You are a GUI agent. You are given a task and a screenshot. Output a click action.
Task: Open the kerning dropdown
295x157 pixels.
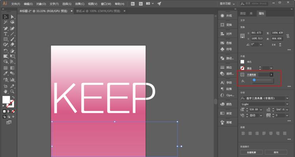click(x=261, y=115)
